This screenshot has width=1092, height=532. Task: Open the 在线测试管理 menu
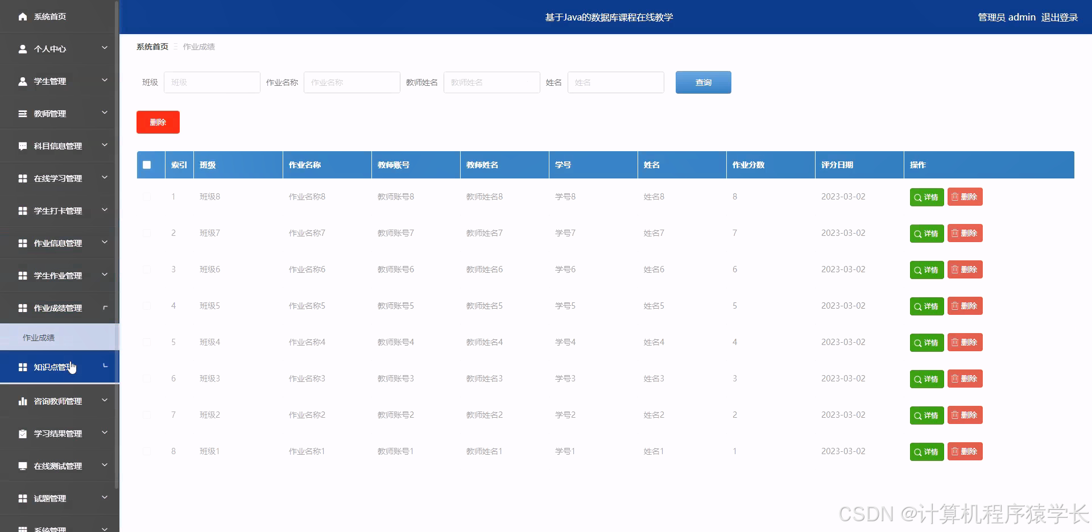click(60, 466)
